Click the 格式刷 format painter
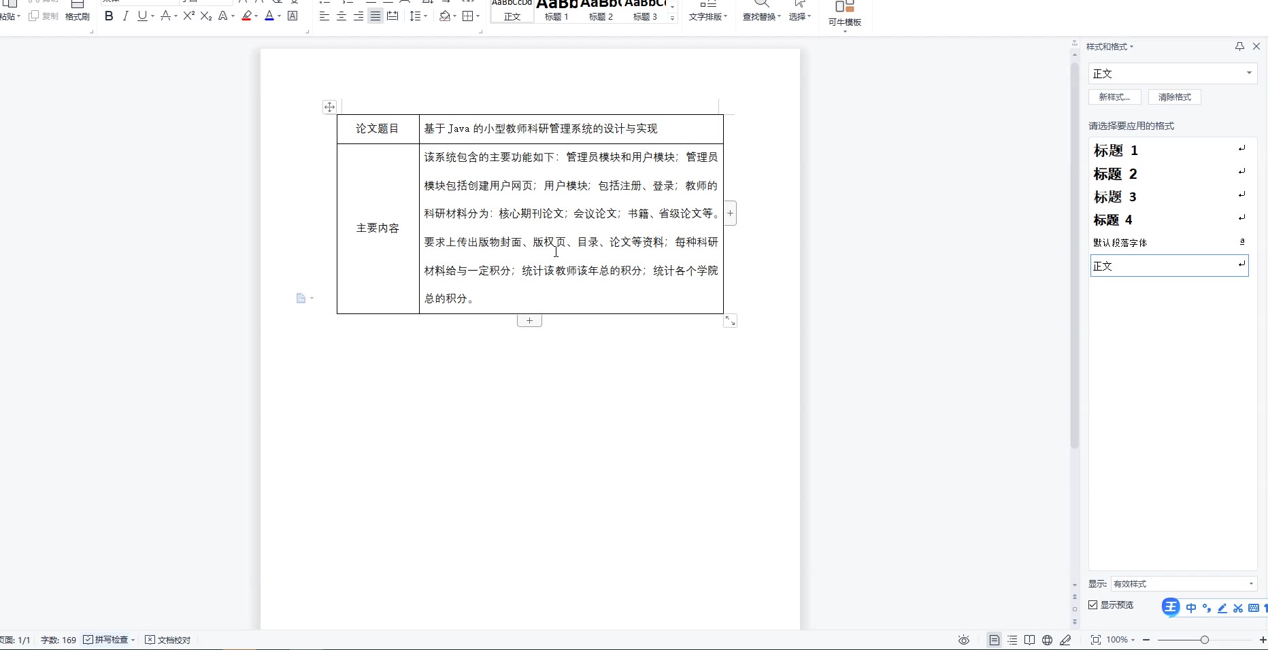This screenshot has height=650, width=1268. point(78,11)
